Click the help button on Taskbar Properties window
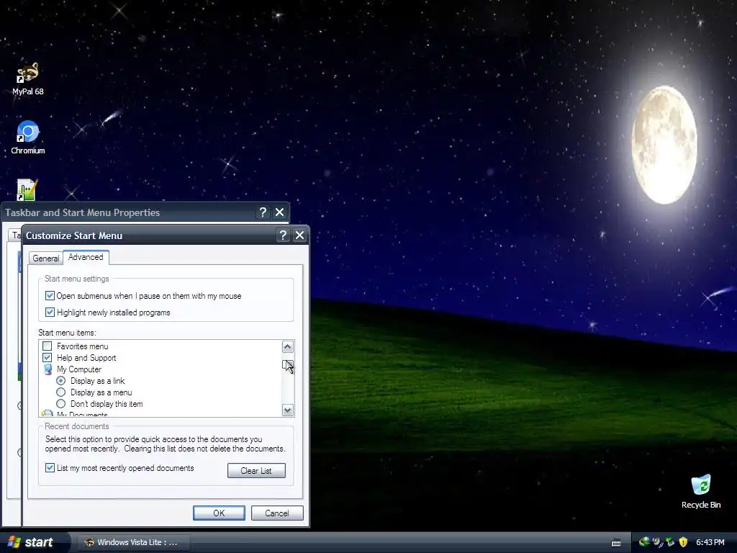The image size is (737, 553). point(263,212)
